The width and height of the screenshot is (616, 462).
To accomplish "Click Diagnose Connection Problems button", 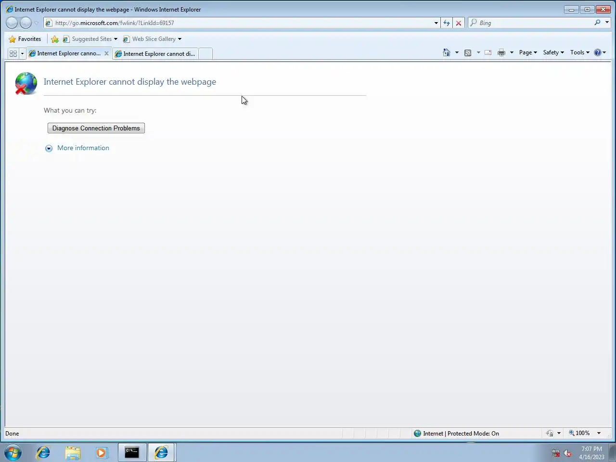I will point(96,128).
